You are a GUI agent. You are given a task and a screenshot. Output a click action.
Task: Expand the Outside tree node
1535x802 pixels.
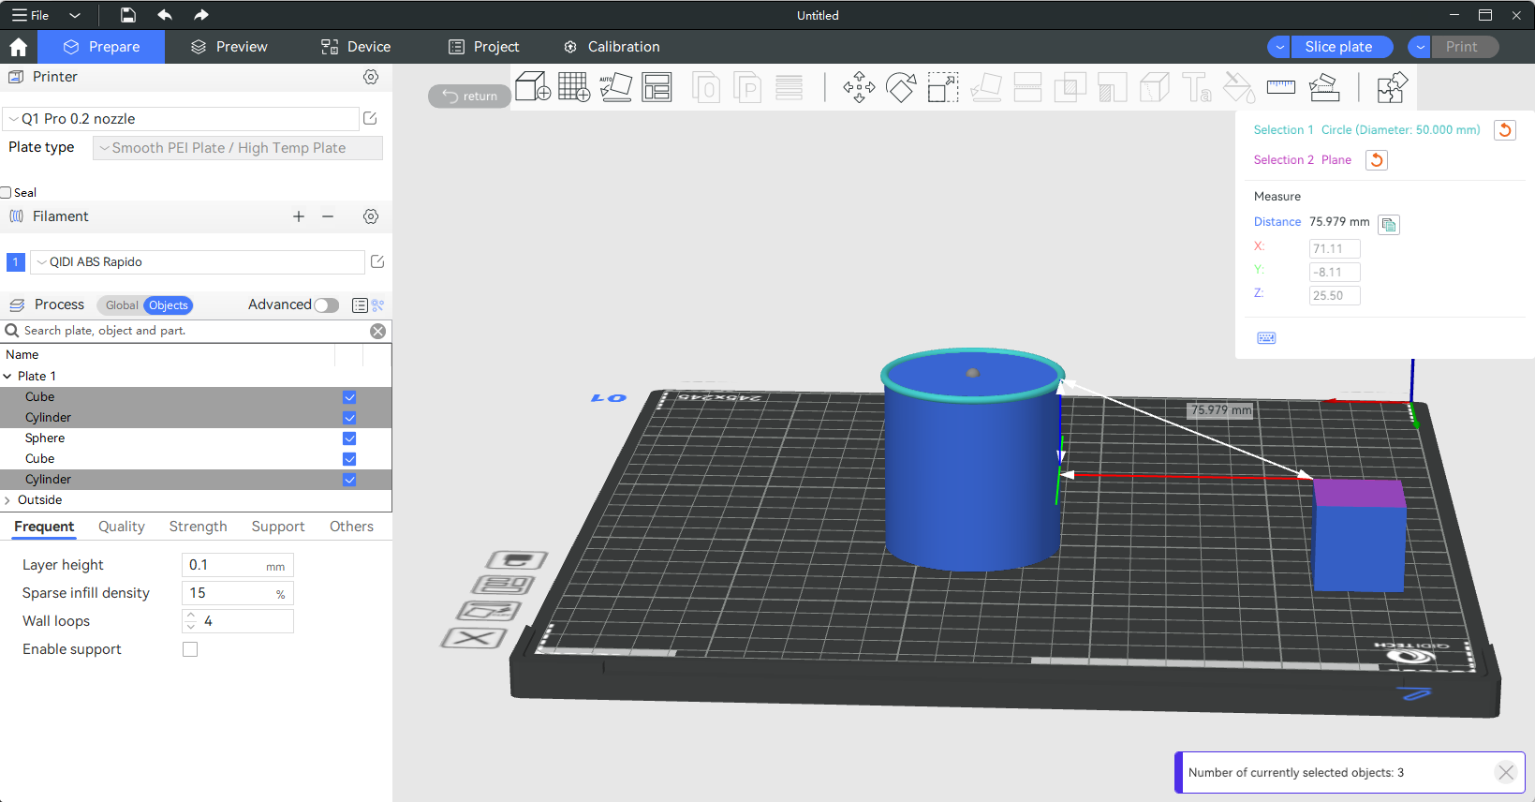[7, 500]
